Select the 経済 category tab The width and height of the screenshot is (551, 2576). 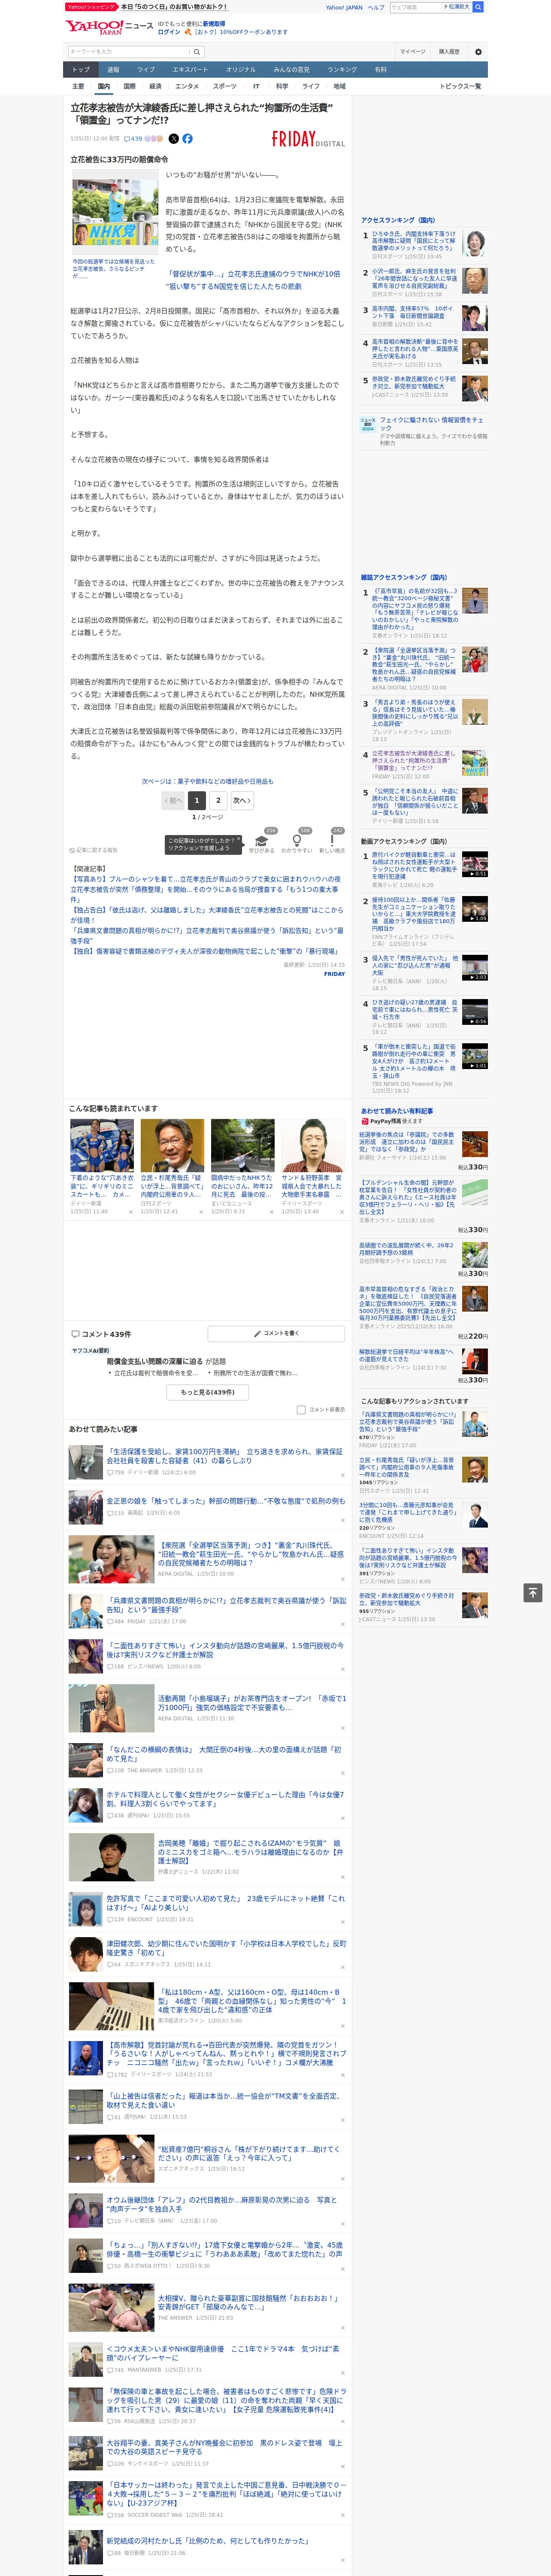point(155,86)
